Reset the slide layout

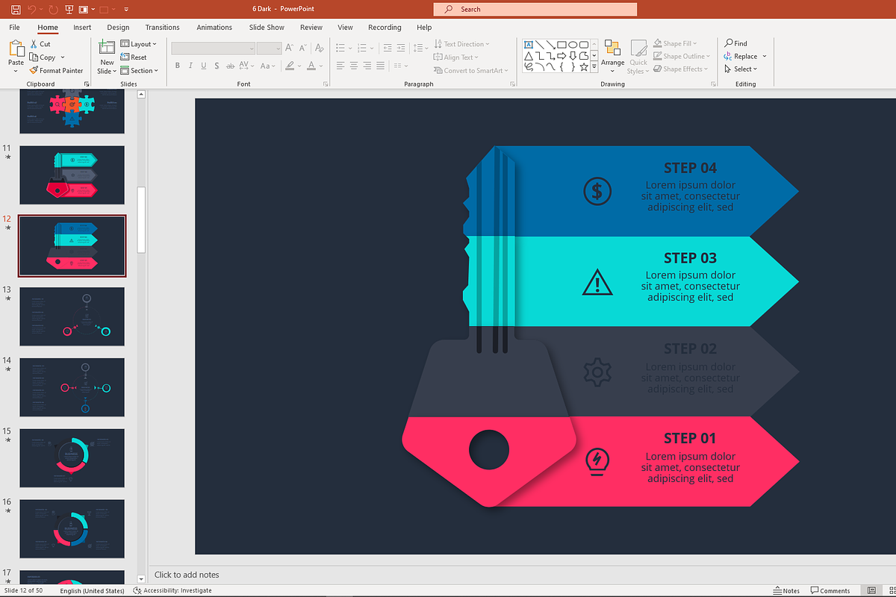click(134, 57)
